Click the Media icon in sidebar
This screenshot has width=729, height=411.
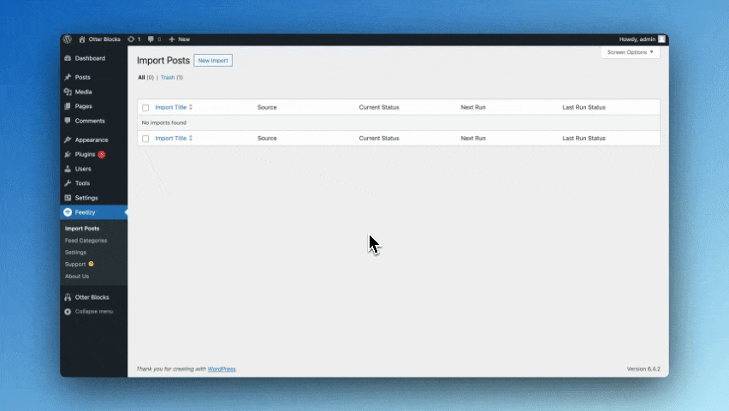(68, 92)
